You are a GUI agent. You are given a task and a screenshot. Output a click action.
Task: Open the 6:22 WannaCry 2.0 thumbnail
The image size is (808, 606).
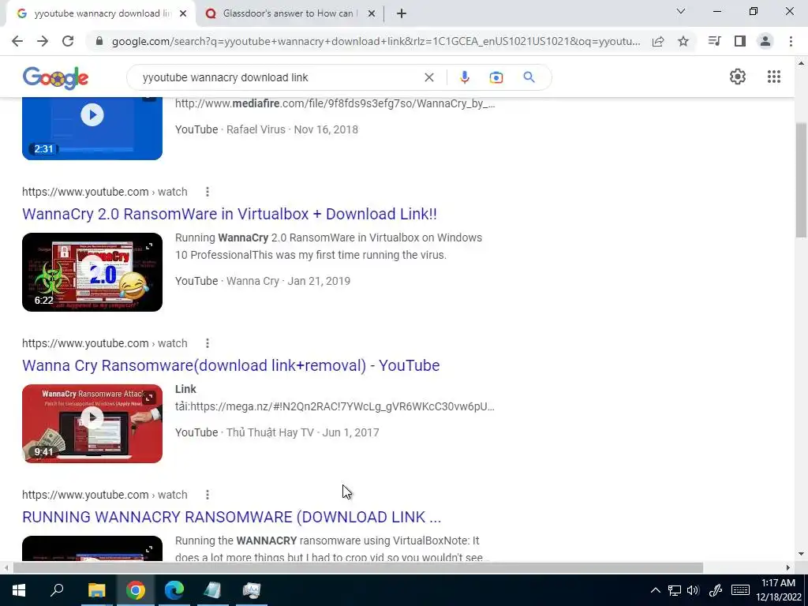pyautogui.click(x=92, y=272)
